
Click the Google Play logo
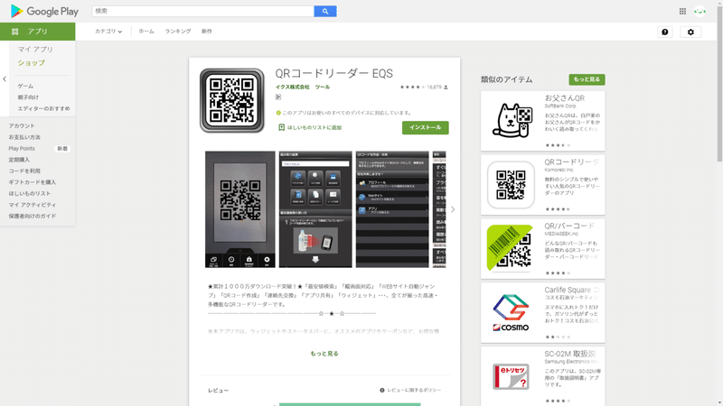pos(44,11)
